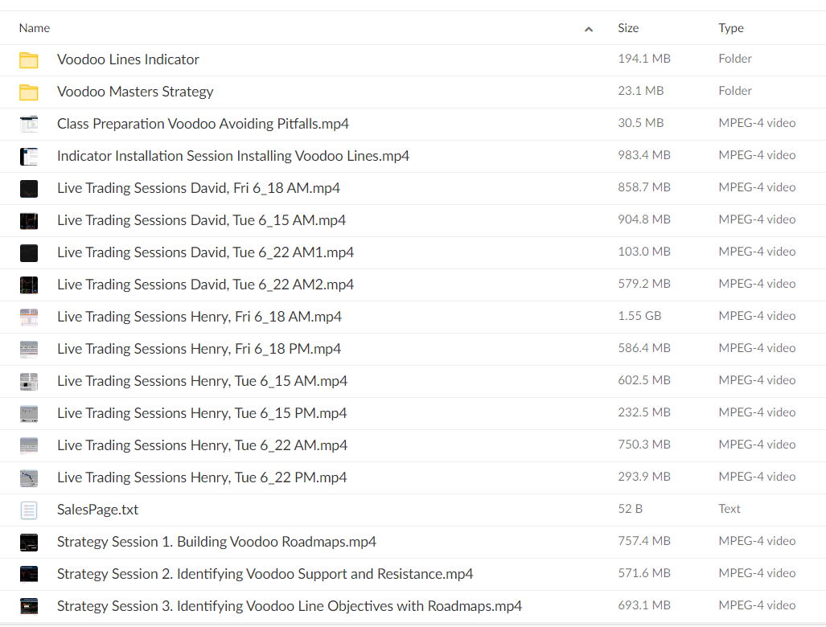Click the 858.7 MB size value
This screenshot has height=627, width=826.
click(644, 186)
